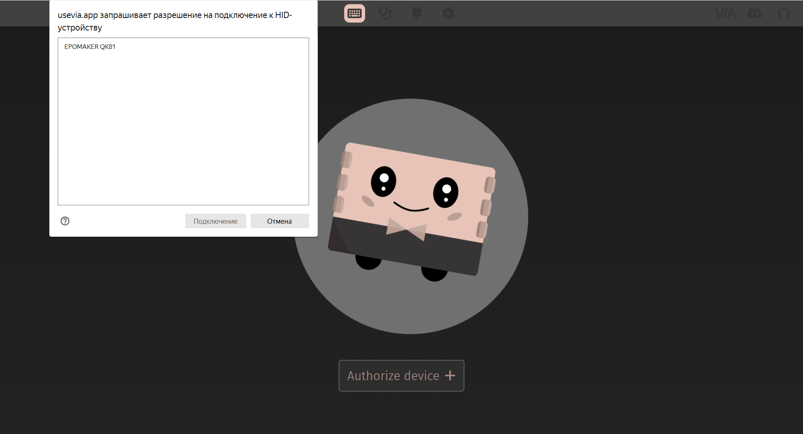Select EPOMAKER QK81 in device list
The image size is (803, 434).
point(90,47)
